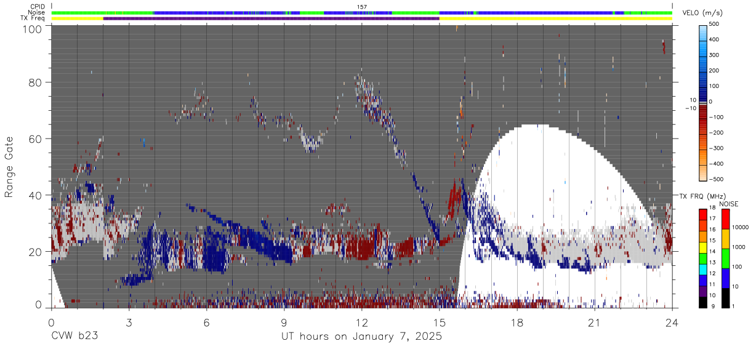756x349 pixels.
Task: Click the 3 tick on UT hours axis
Action: 129,322
